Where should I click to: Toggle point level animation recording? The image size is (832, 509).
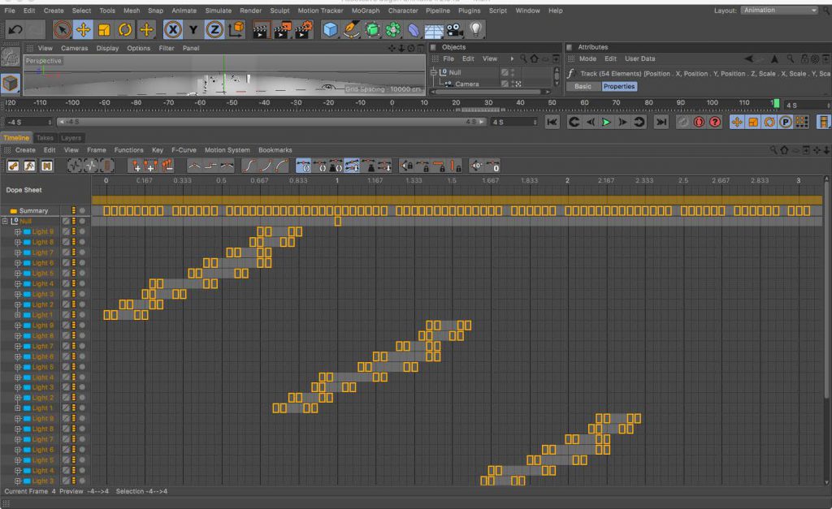coord(802,122)
